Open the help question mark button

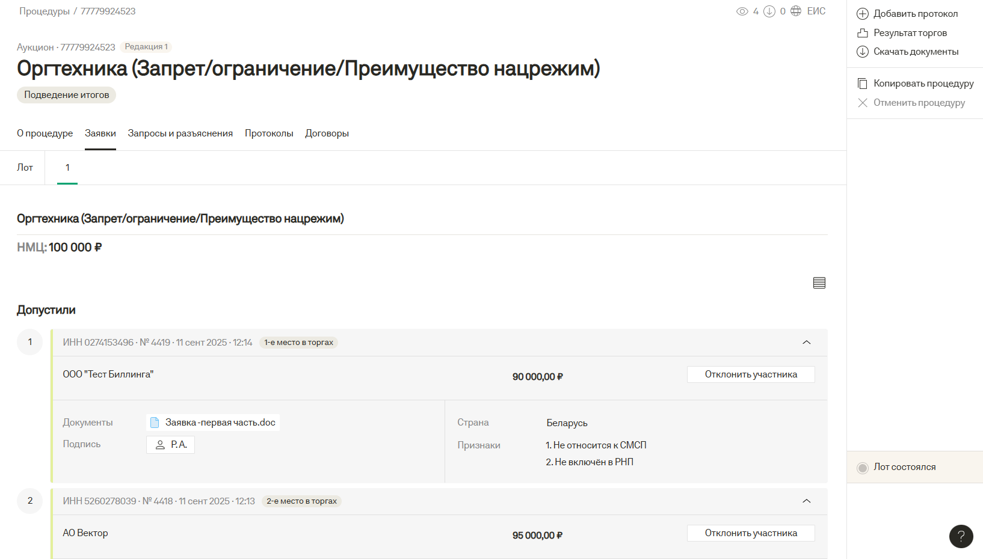pos(961,536)
